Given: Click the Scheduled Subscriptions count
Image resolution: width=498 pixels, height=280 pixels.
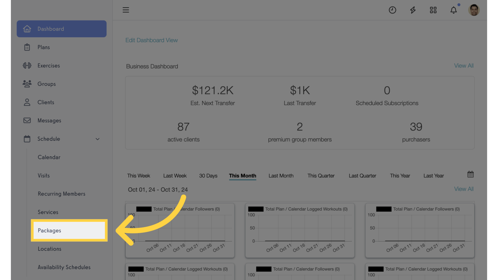Looking at the screenshot, I should (x=387, y=90).
